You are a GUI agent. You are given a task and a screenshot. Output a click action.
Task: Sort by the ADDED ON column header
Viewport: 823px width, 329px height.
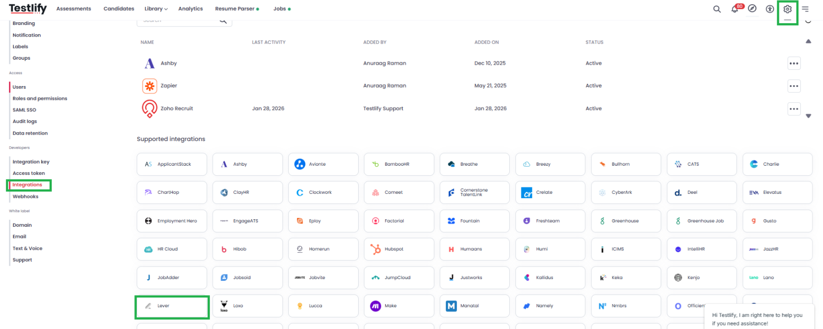coord(487,42)
